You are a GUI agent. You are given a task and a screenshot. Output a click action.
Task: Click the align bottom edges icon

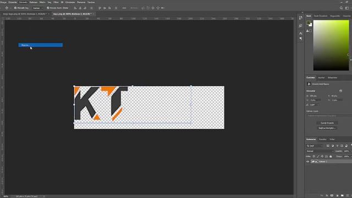pos(109,8)
